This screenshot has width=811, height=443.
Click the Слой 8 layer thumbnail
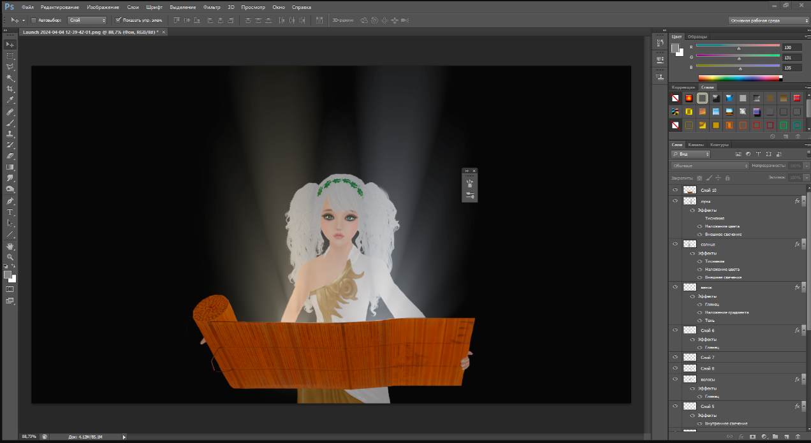pos(689,368)
